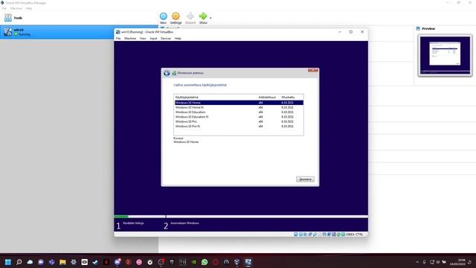Select the Windows 10 Education row
The height and width of the screenshot is (268, 476).
239,112
